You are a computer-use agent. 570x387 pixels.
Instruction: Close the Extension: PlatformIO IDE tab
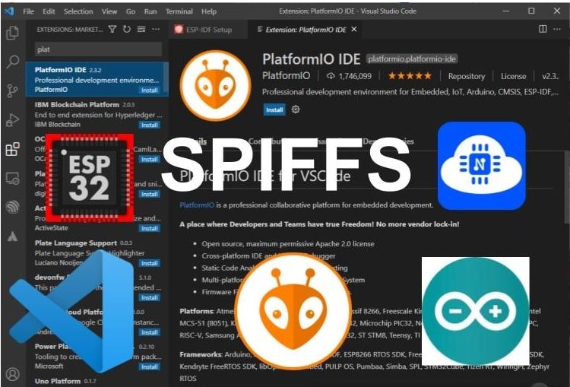pos(354,29)
